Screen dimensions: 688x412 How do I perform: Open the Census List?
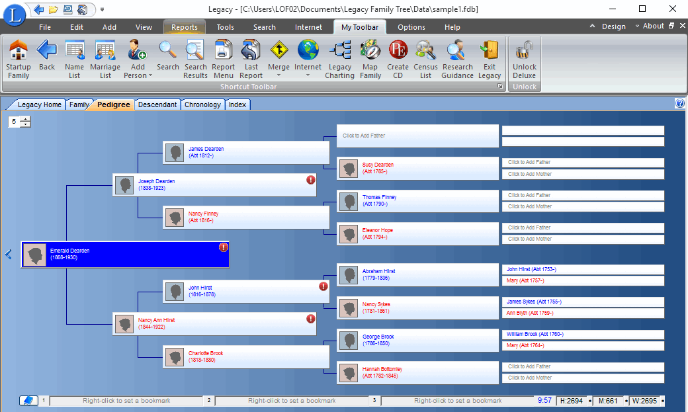click(425, 60)
